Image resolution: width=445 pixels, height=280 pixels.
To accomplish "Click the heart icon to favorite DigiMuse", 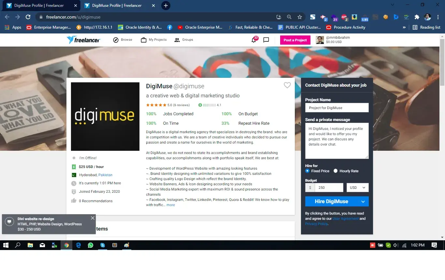I will coord(287,85).
